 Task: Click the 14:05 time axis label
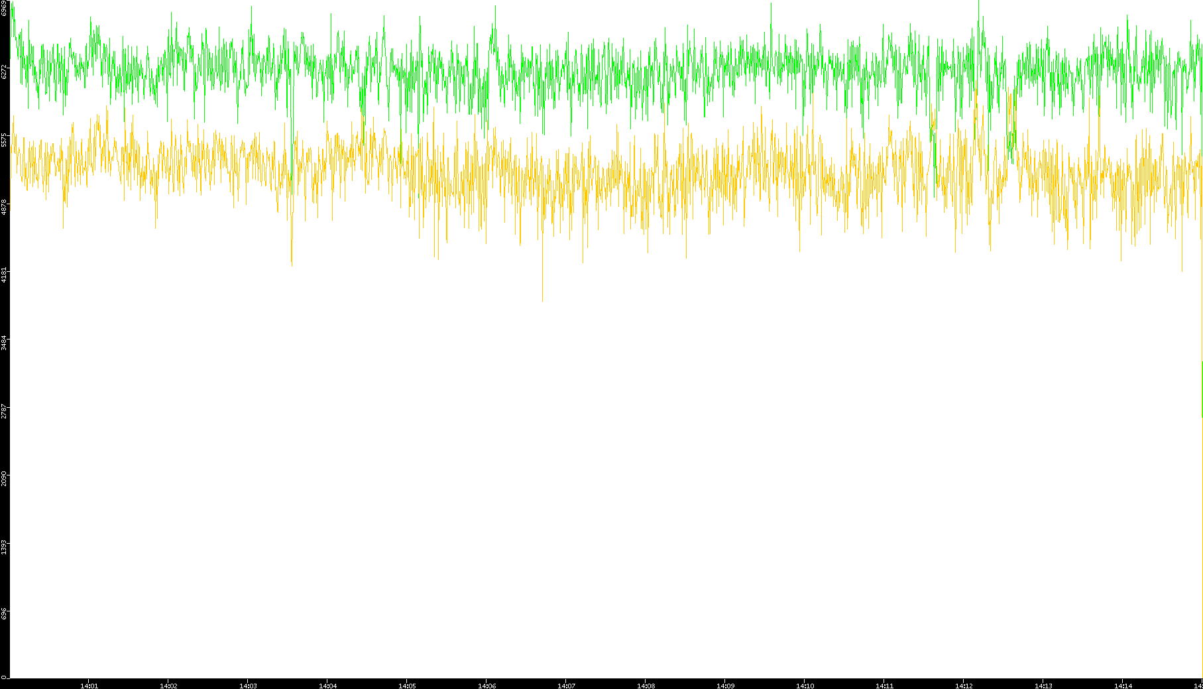pos(407,686)
